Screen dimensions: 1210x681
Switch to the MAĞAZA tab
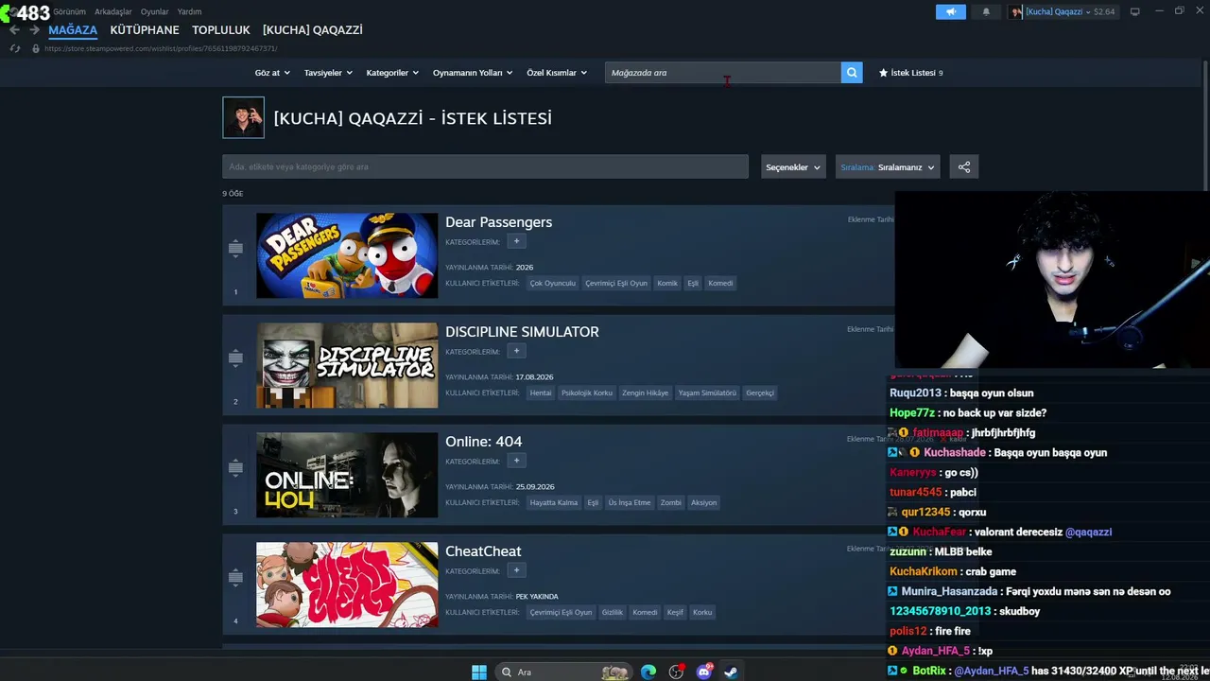click(x=73, y=30)
